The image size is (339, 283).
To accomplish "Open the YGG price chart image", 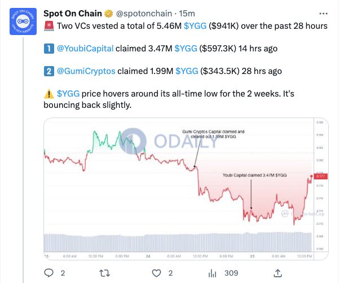I will 186,189.
